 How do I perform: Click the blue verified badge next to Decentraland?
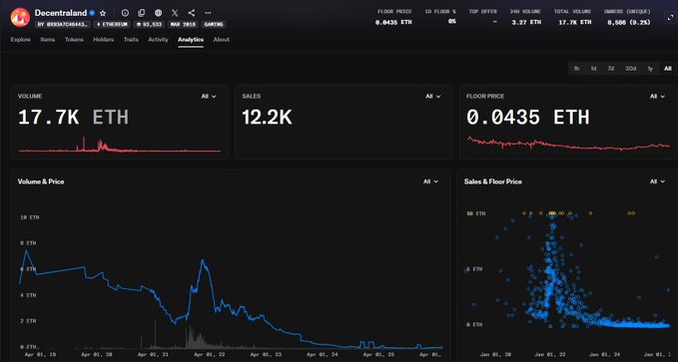92,13
